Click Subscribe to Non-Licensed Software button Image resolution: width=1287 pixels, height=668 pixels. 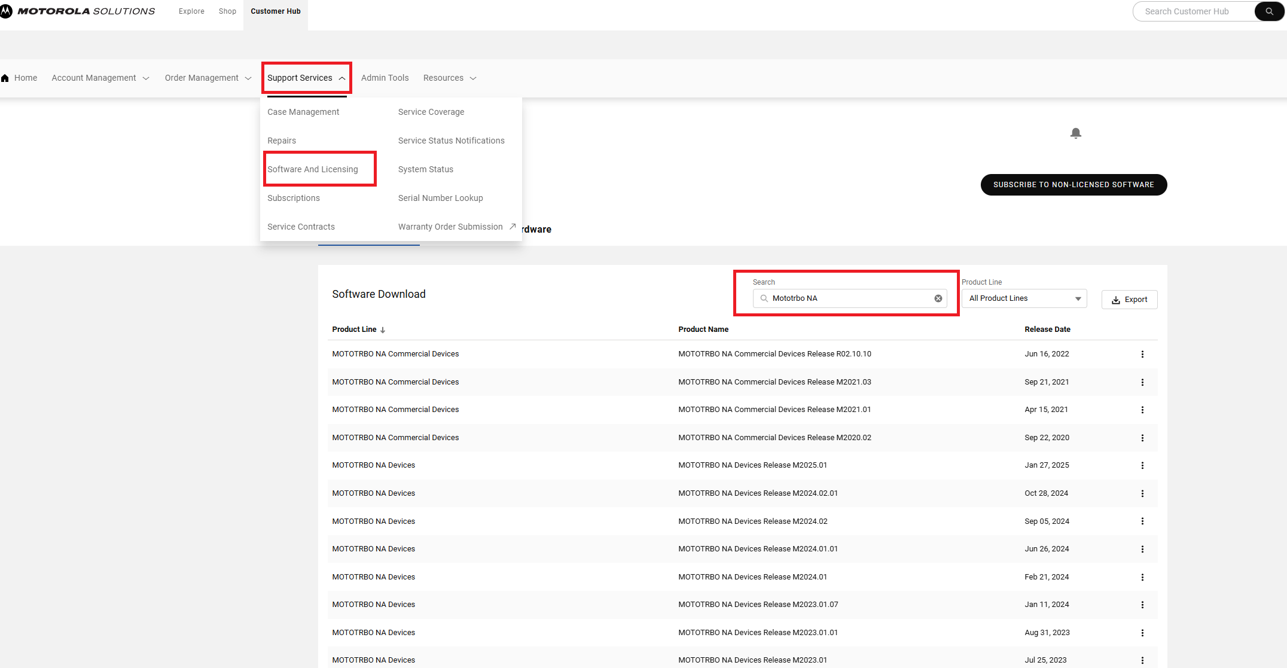(1073, 185)
